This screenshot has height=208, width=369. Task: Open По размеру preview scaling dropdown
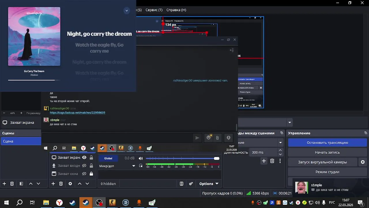33,113
